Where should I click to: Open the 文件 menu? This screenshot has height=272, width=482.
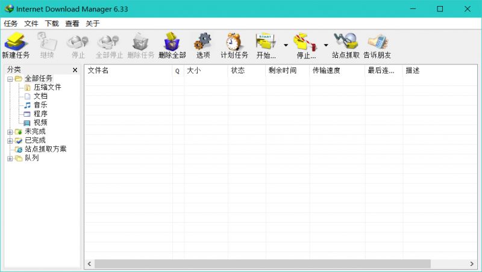click(x=31, y=23)
